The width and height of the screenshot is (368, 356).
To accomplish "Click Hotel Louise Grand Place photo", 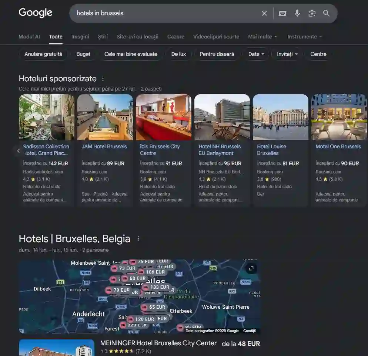I will coord(281,117).
